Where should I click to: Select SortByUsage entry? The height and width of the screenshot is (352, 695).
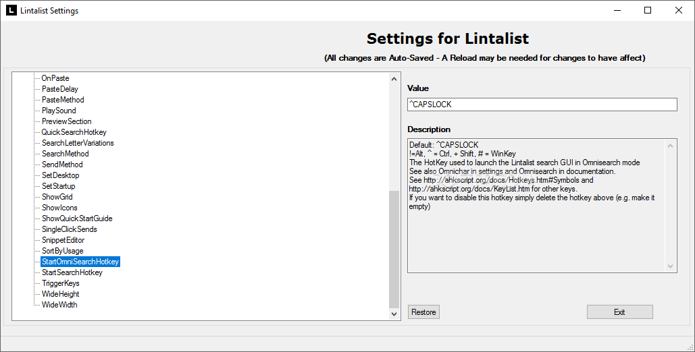(63, 251)
